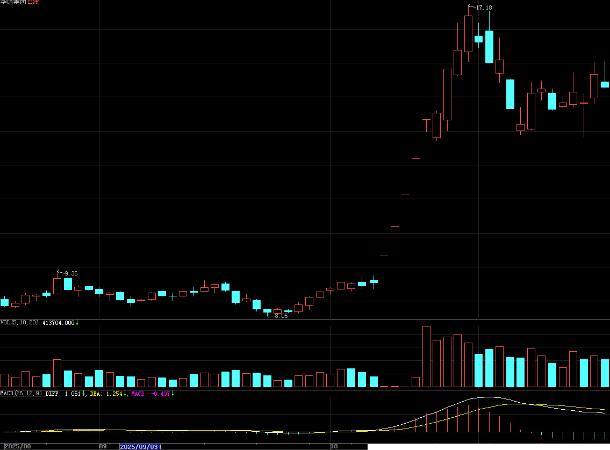Select the tallest red volume bar
The image size is (610, 450).
click(426, 357)
